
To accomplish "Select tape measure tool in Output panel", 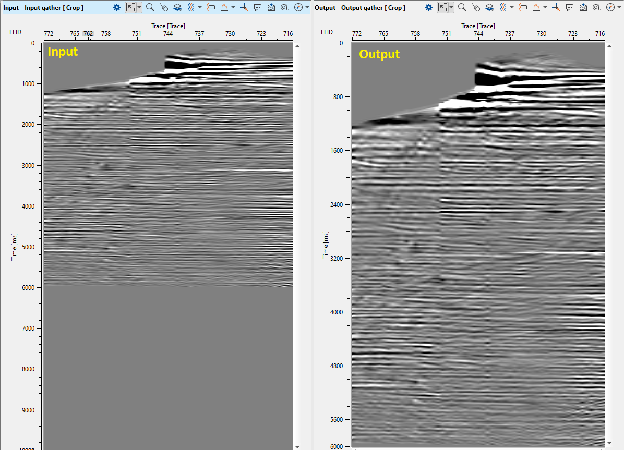I will pos(596,7).
